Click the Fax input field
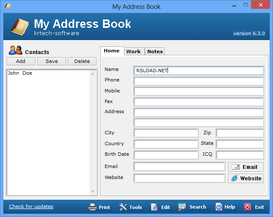This screenshot has height=217, width=273. tap(199, 102)
